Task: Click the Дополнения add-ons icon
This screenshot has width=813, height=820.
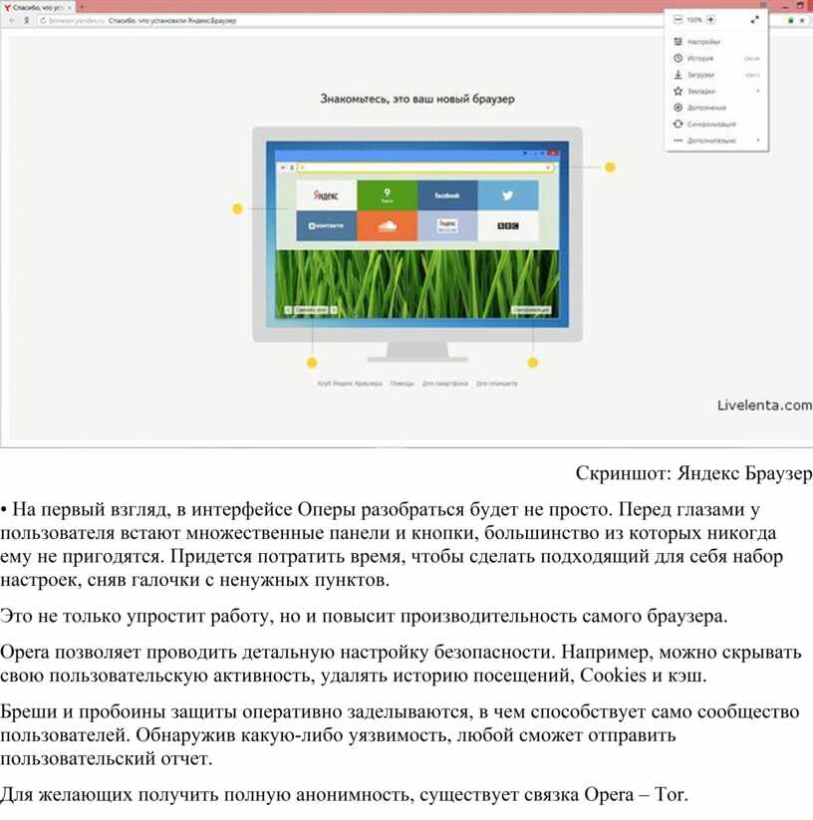Action: click(x=678, y=108)
